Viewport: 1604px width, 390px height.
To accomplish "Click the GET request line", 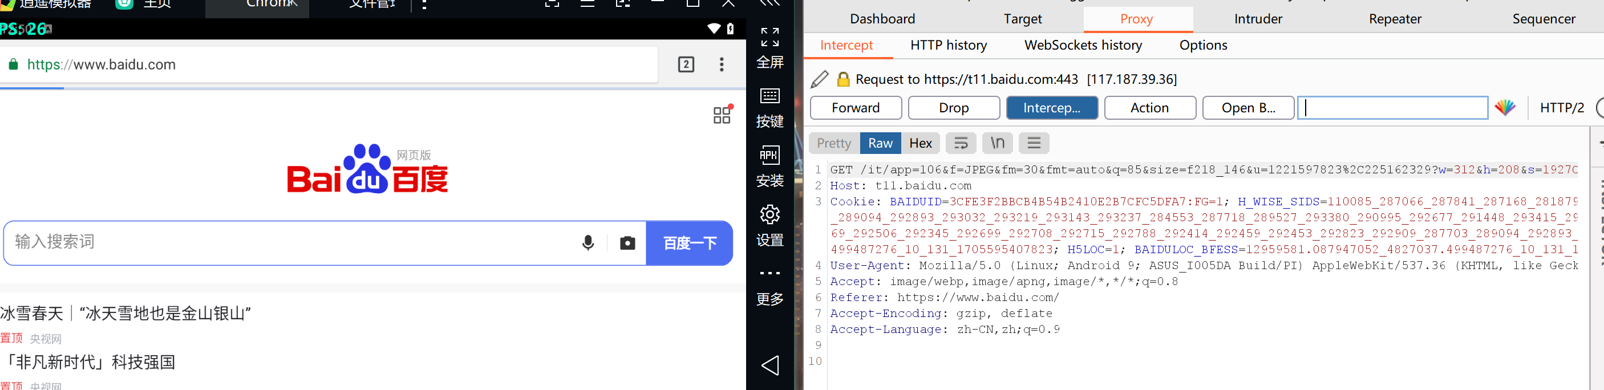I will [1204, 170].
